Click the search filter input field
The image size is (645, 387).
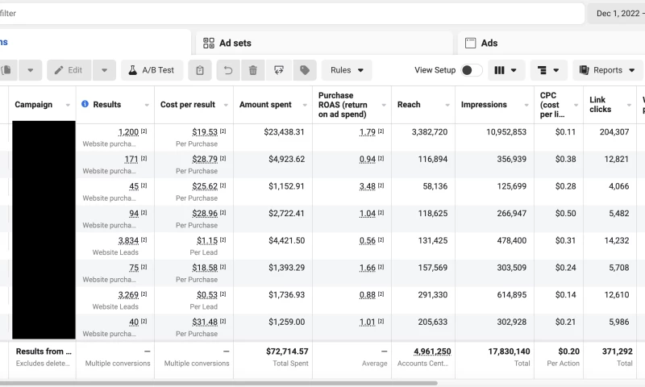[x=290, y=14]
